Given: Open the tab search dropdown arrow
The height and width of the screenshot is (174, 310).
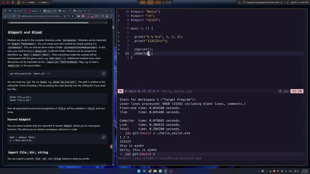Looking at the screenshot, I should coord(5,11).
